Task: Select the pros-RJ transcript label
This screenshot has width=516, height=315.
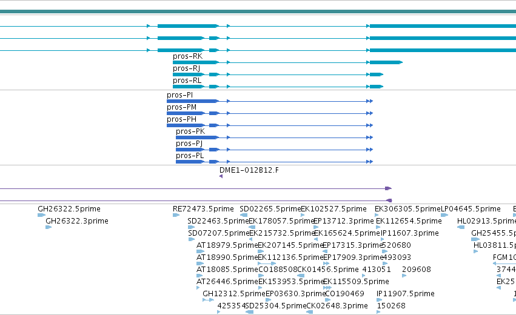Action: tap(186, 68)
